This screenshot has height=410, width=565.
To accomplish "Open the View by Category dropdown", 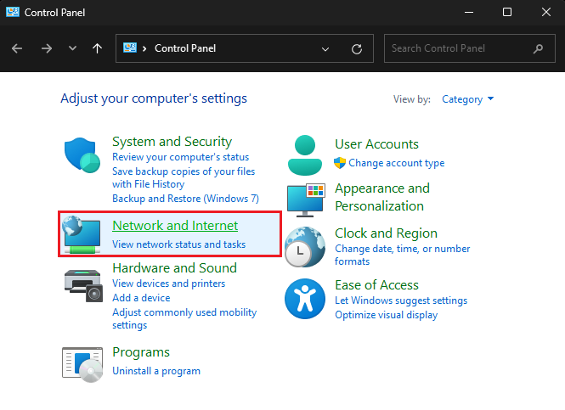I will tap(467, 99).
